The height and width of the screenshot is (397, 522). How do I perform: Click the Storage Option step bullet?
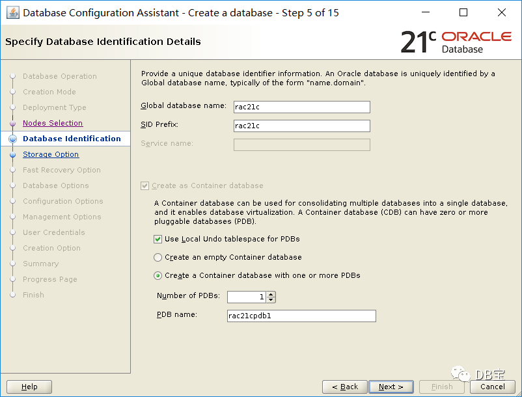tap(13, 155)
